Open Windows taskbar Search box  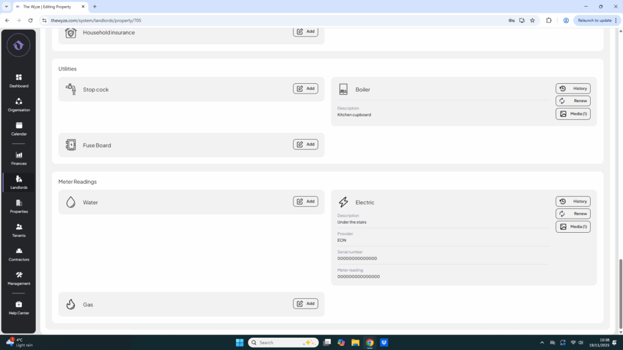pyautogui.click(x=283, y=343)
